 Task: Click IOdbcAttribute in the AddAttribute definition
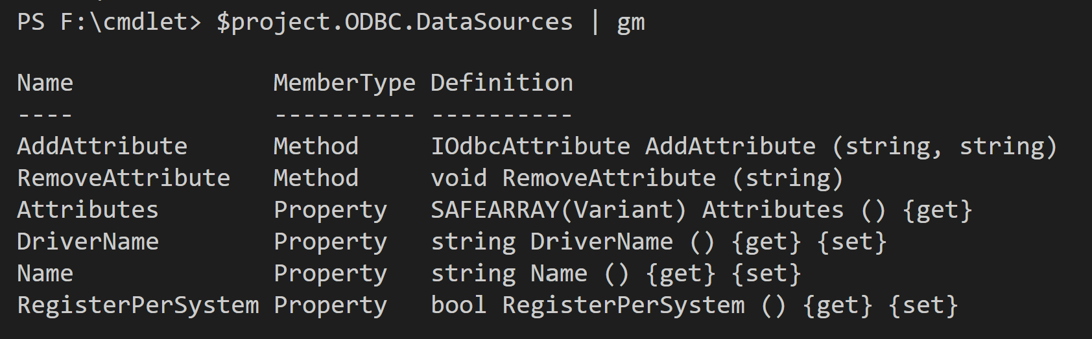click(530, 146)
